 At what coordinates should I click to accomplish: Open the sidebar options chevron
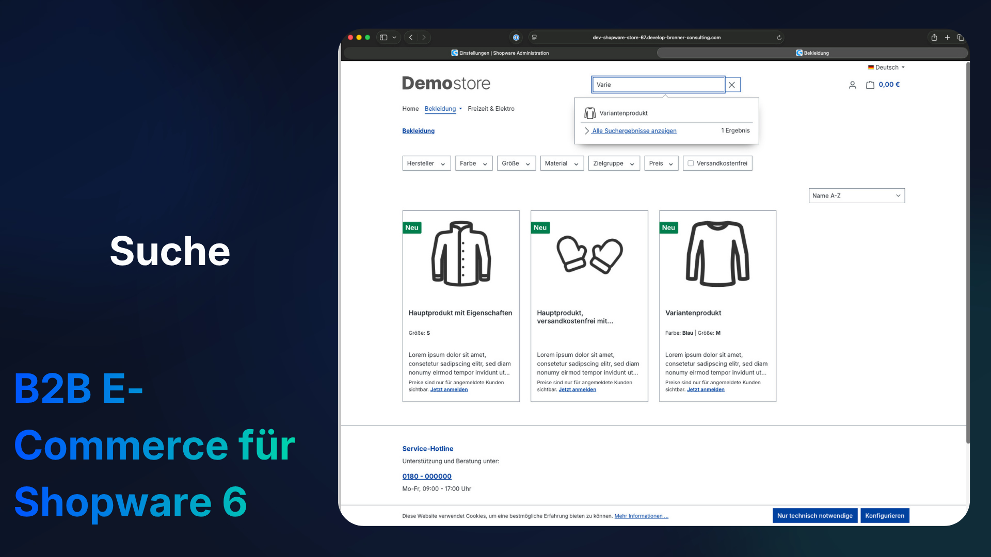(x=394, y=38)
